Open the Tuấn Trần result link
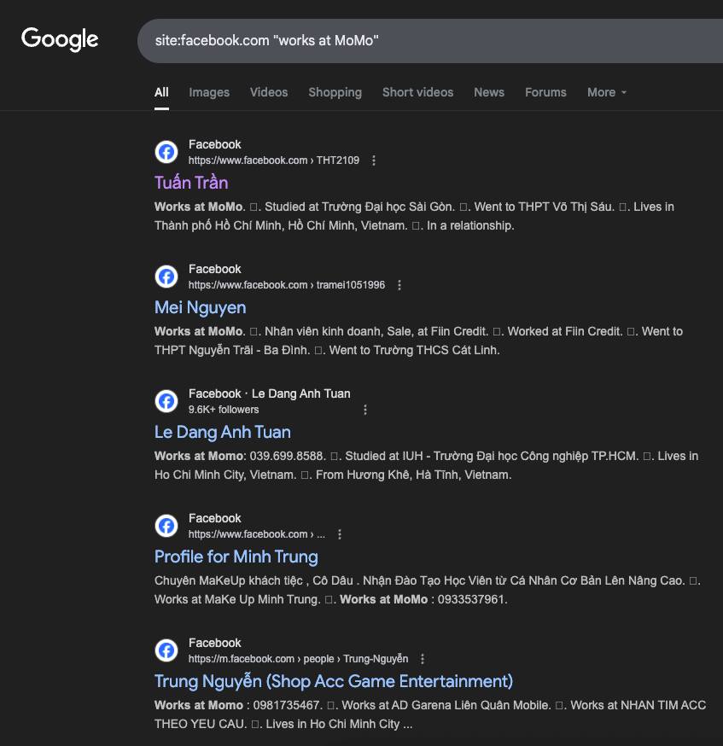Viewport: 723px width, 746px height. (x=191, y=183)
